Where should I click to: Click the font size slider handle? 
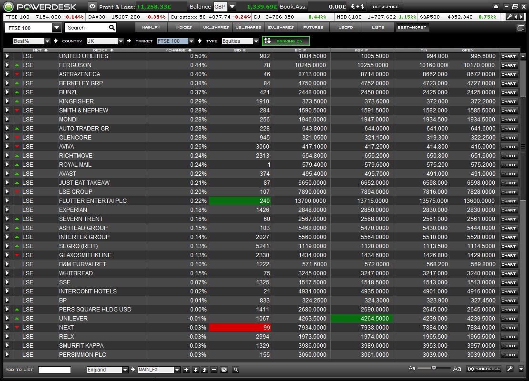coord(434,368)
